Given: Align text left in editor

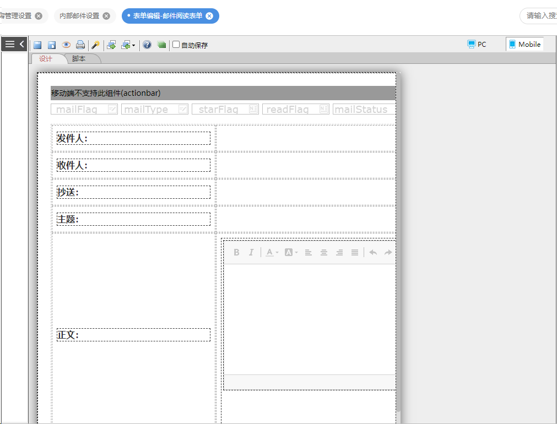Looking at the screenshot, I should 309,253.
